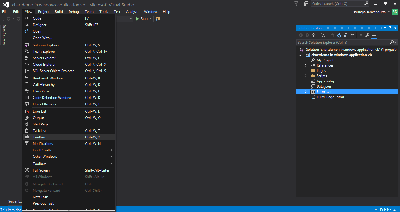Click the Pending Changes Filter clock icon
The width and height of the screenshot is (400, 212).
tap(323, 35)
